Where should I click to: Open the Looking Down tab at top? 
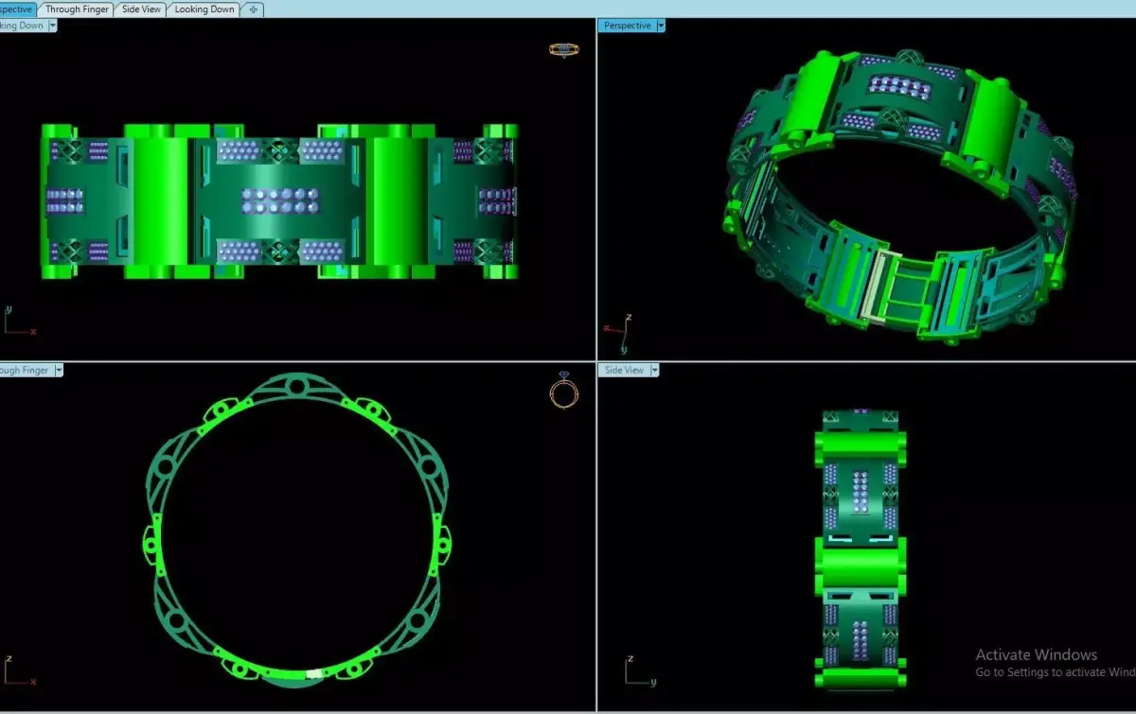pyautogui.click(x=204, y=9)
